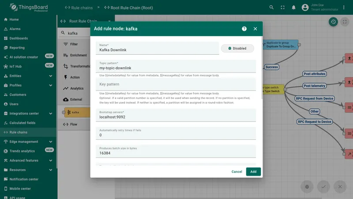Edit the Bootstrap servers field

pos(176,115)
